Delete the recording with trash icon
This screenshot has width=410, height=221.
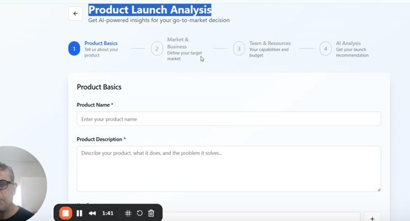point(151,213)
